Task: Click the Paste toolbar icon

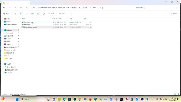Action: coord(27,14)
